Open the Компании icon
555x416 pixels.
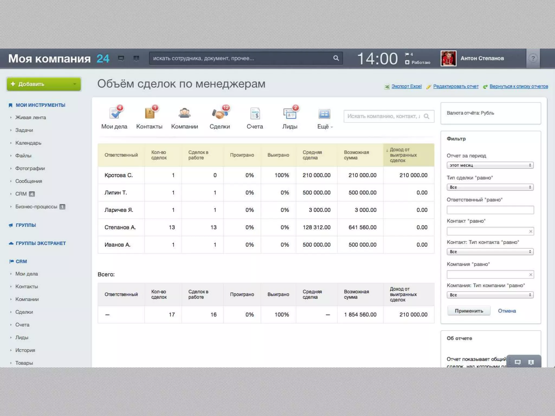(x=185, y=113)
